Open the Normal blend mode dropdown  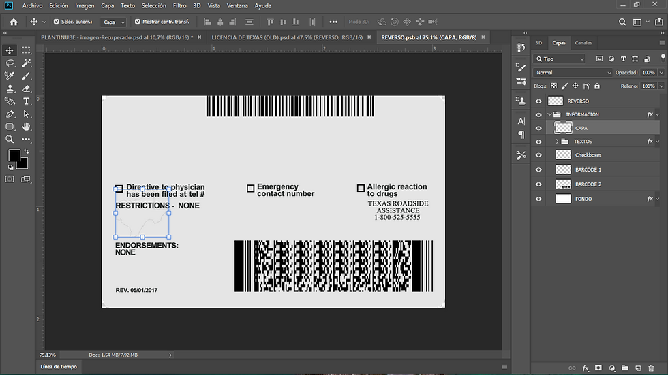pyautogui.click(x=573, y=73)
